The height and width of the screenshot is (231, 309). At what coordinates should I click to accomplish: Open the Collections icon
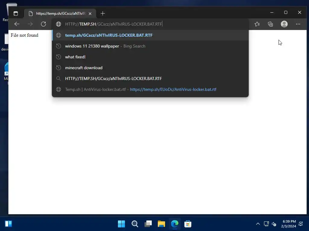pyautogui.click(x=270, y=24)
